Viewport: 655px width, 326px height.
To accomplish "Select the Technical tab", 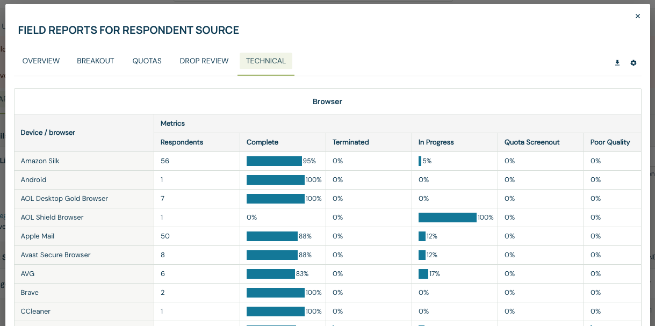I will click(x=266, y=61).
